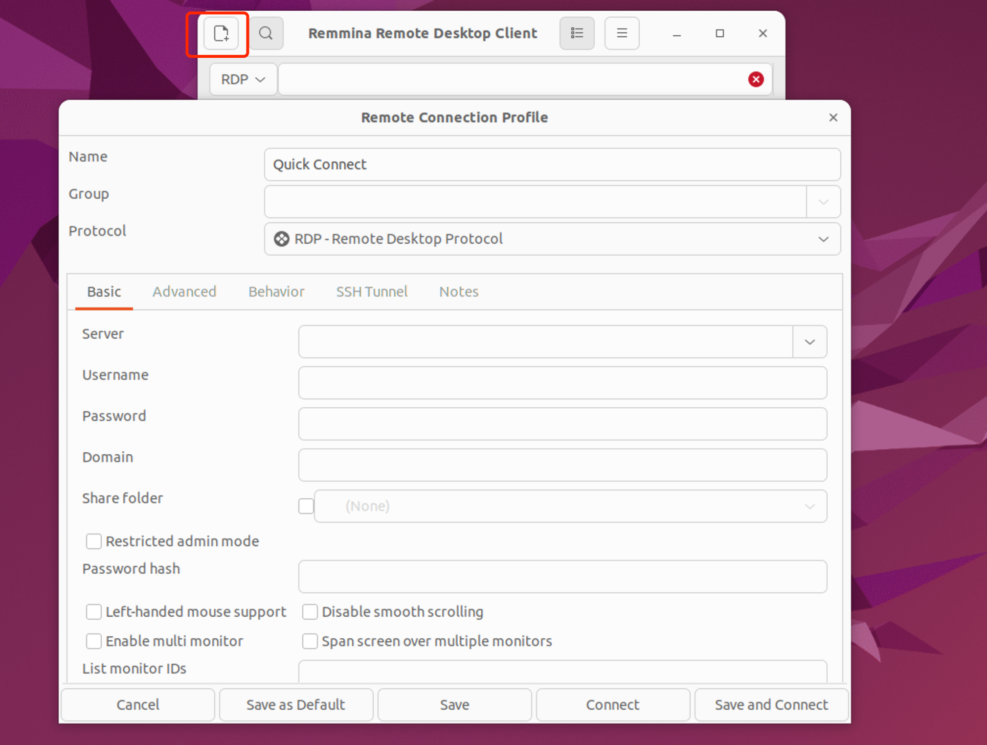The height and width of the screenshot is (745, 987).
Task: Expand the Server history dropdown arrow
Action: click(809, 342)
